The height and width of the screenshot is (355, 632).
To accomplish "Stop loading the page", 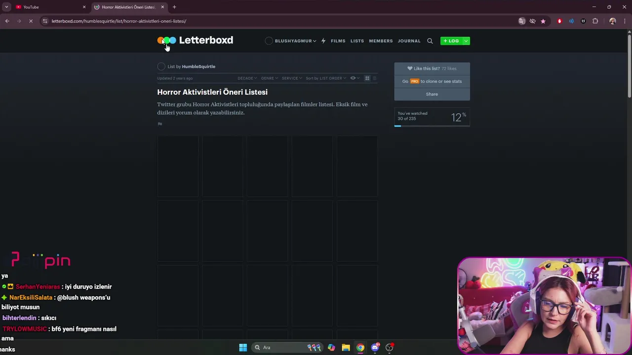I will point(31,21).
